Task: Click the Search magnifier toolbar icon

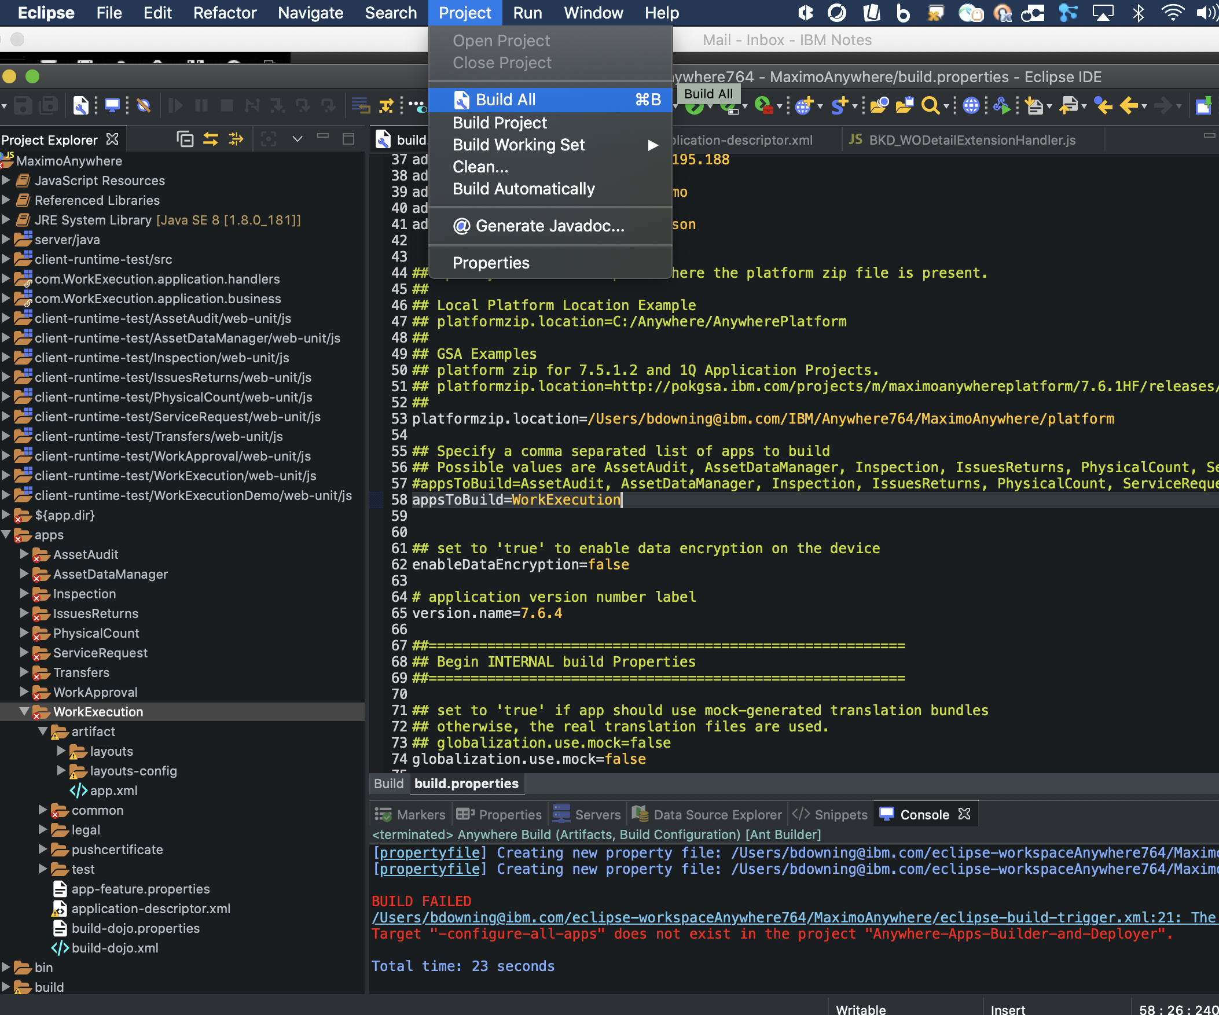Action: (930, 106)
